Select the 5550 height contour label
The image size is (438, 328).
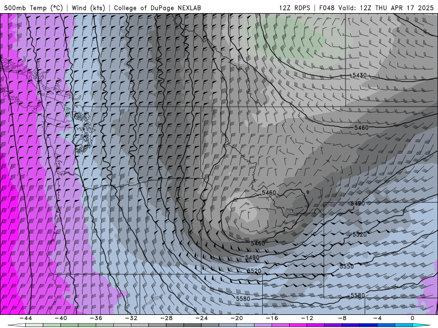[x=347, y=266]
